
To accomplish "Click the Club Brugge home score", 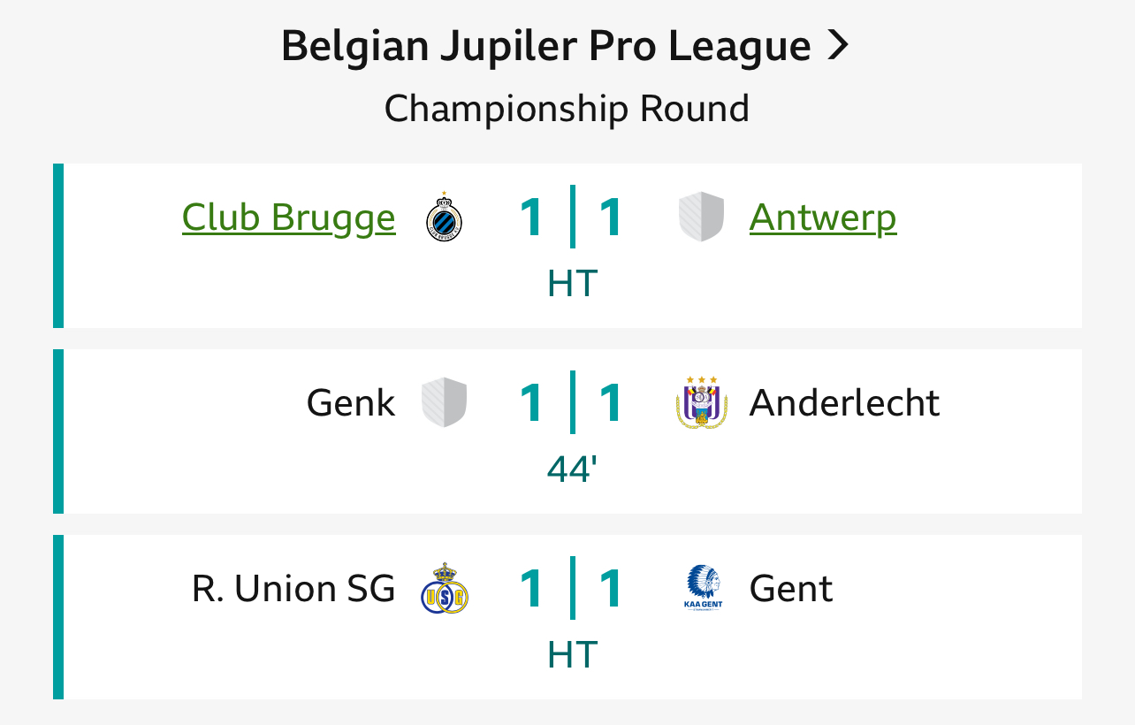I will pyautogui.click(x=530, y=217).
